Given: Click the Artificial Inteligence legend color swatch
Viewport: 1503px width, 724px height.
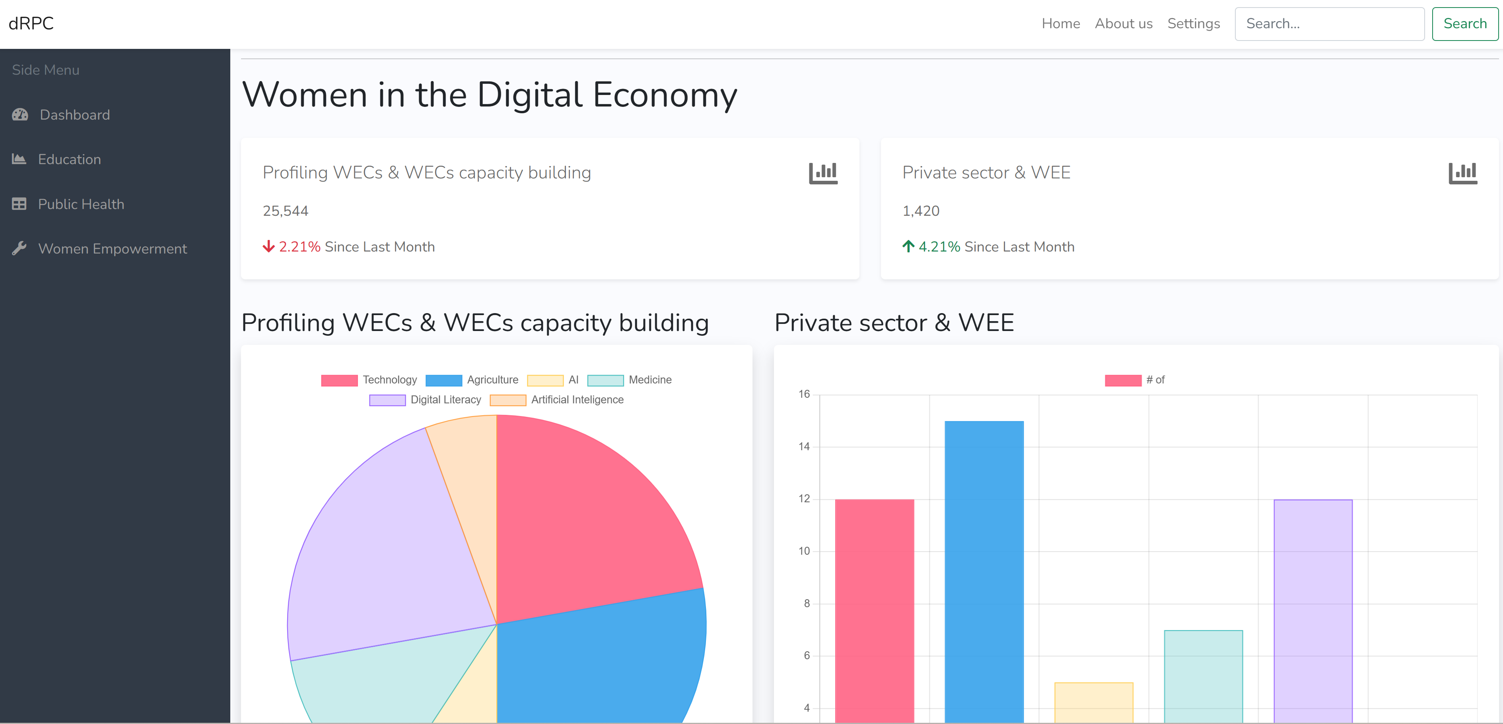Looking at the screenshot, I should pos(507,400).
